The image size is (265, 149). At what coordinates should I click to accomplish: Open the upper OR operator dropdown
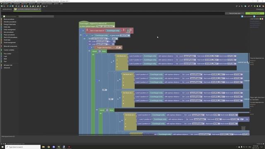pyautogui.click(x=104, y=90)
